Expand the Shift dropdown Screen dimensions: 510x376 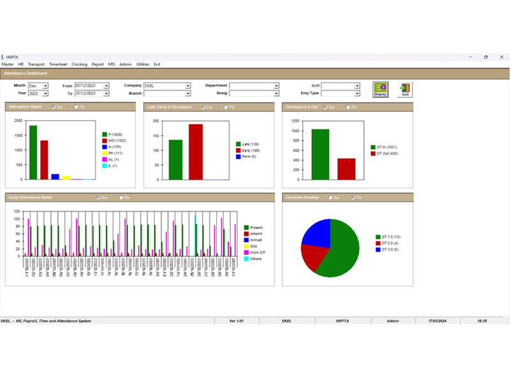pos(357,85)
